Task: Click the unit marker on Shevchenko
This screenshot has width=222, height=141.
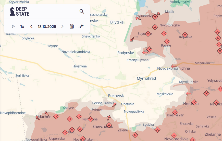Action: [109, 125]
